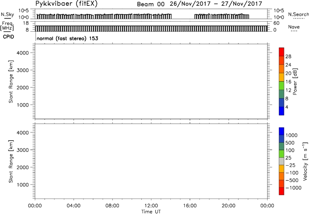Click the date range 26/Nov/2017 – 27/Nov/2017
This screenshot has height=214, width=309.
216,4
